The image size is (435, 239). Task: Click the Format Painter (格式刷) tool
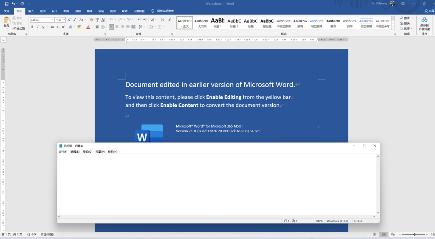[x=18, y=28]
